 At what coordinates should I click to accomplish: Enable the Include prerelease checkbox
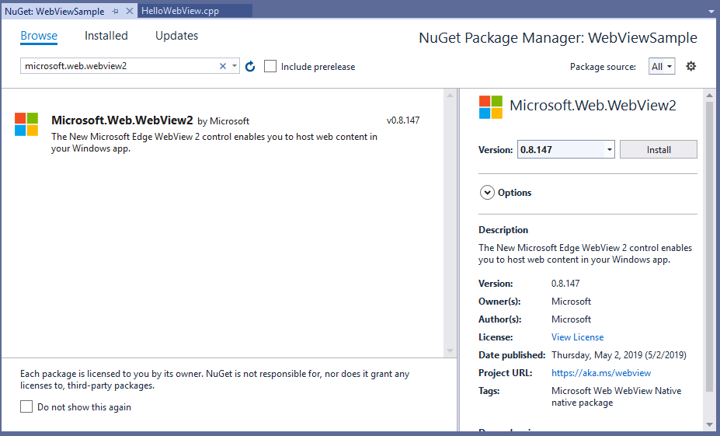[270, 67]
